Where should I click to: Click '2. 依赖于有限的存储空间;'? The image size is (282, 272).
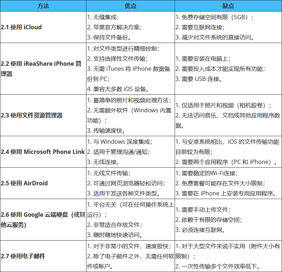pyautogui.click(x=209, y=220)
